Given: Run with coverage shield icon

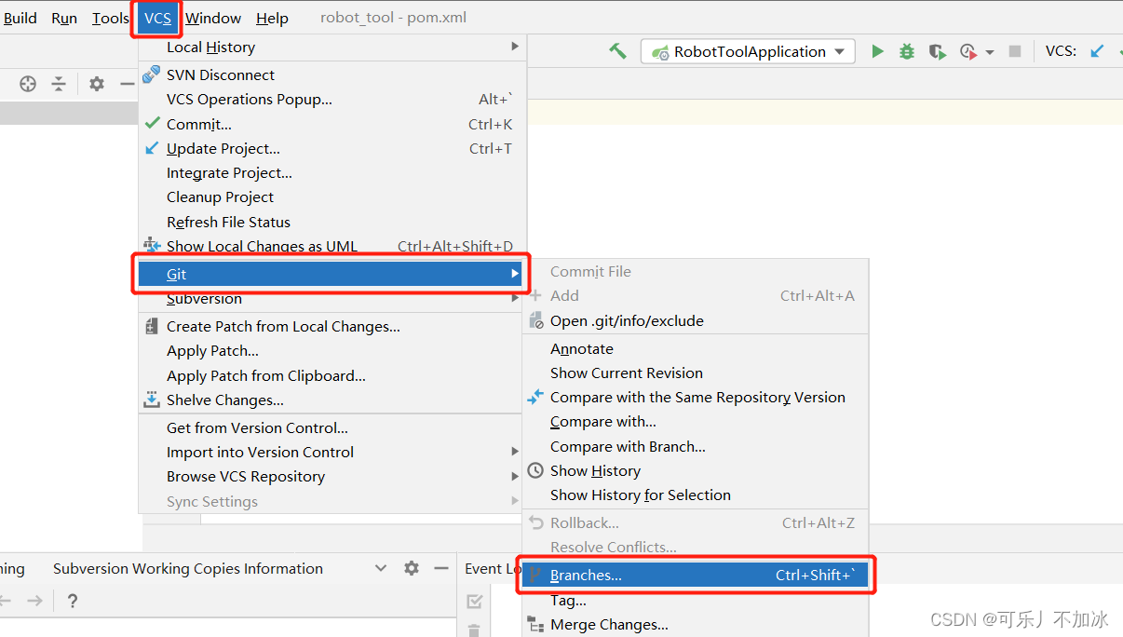Looking at the screenshot, I should pos(938,51).
